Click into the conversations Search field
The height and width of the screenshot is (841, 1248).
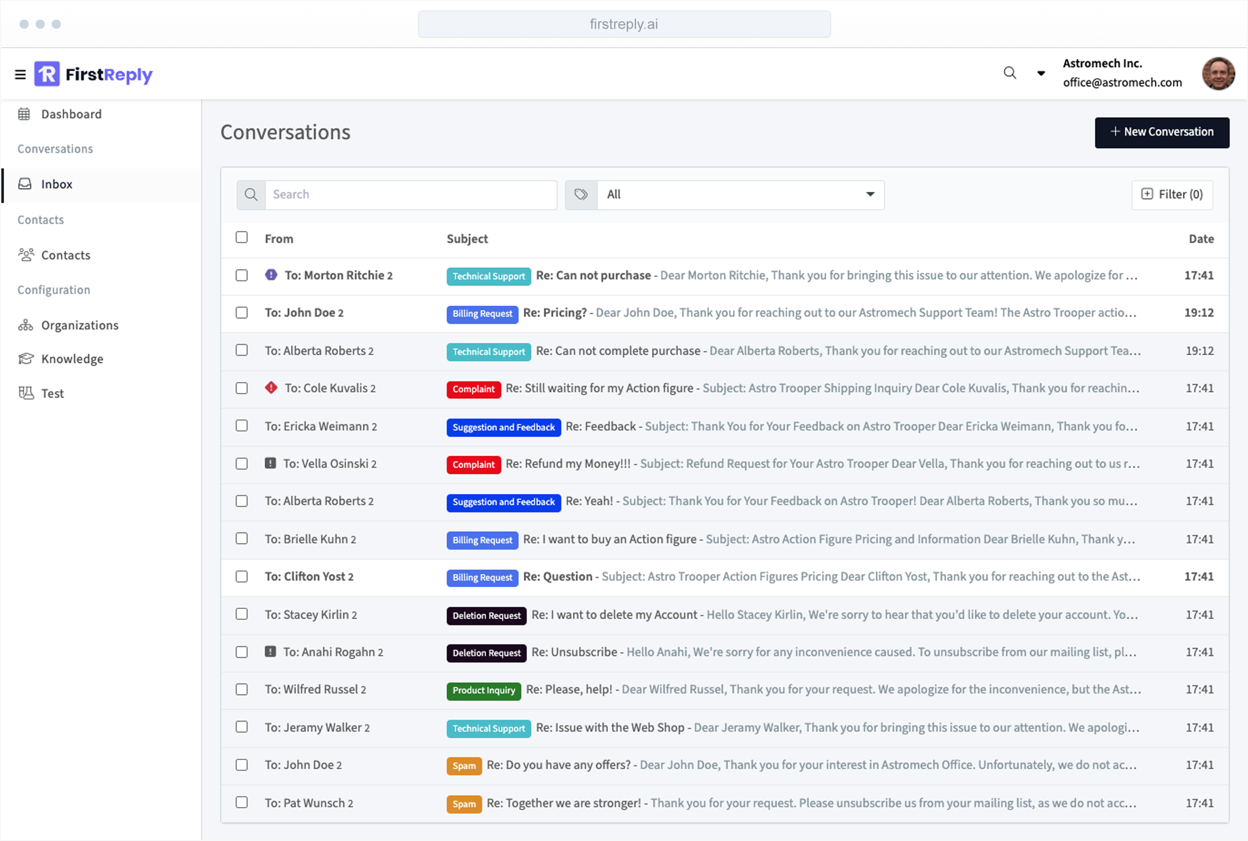click(410, 195)
